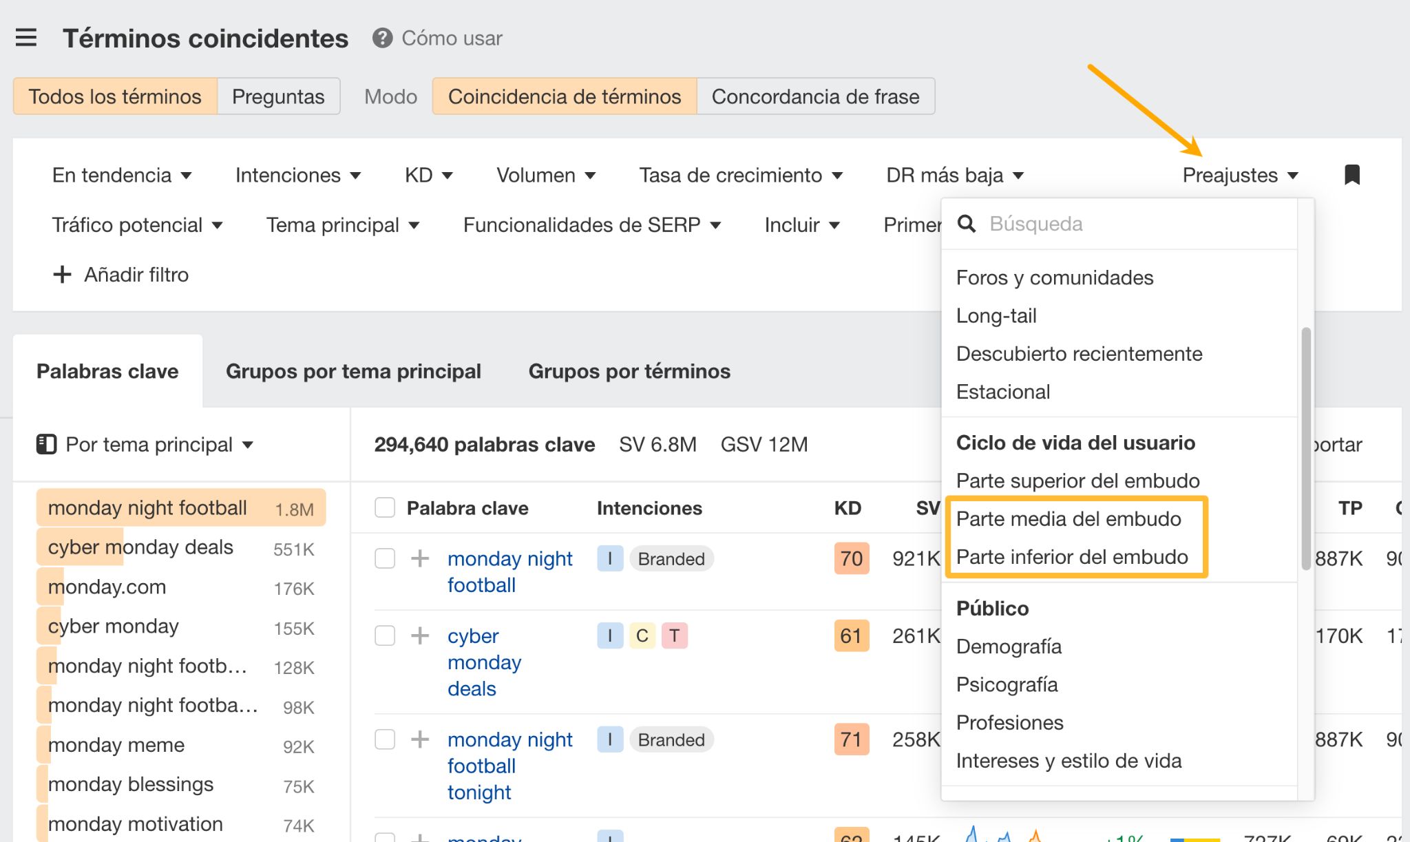This screenshot has width=1410, height=842.
Task: Open the hamburger menu icon
Action: point(26,38)
